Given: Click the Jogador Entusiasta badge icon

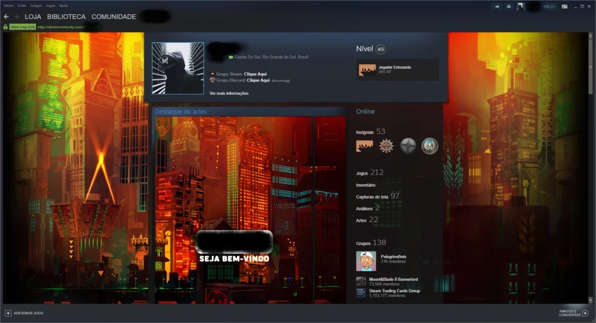Looking at the screenshot, I should point(367,70).
